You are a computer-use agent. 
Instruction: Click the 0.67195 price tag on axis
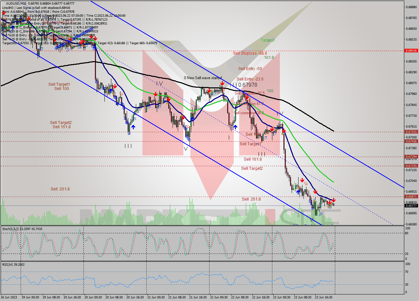[x=411, y=166]
